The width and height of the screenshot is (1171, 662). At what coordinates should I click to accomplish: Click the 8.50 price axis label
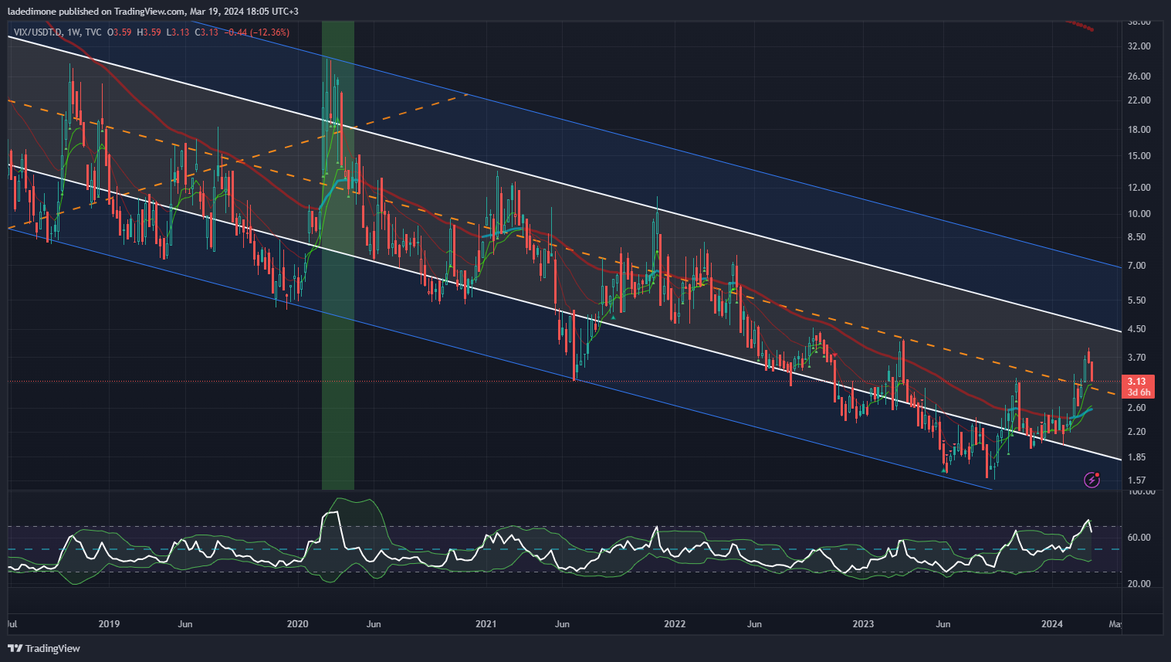click(1137, 237)
